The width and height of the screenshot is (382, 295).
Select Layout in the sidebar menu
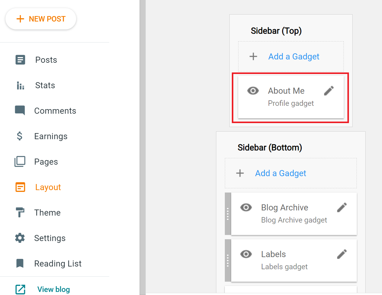(x=48, y=187)
